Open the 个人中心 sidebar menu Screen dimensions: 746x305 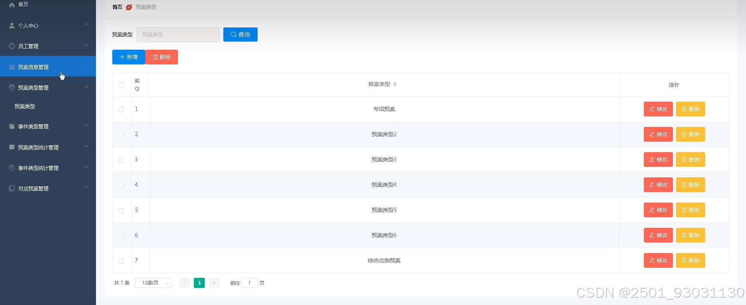click(x=48, y=26)
